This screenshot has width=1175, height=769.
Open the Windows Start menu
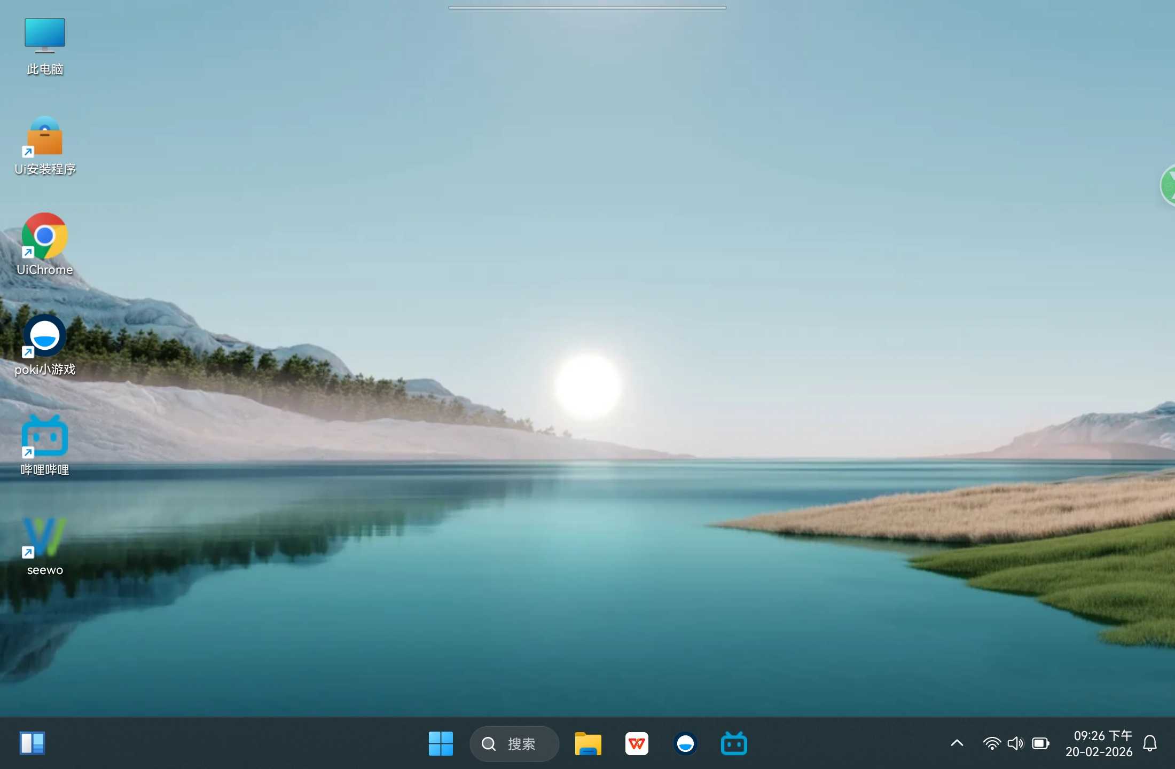tap(441, 743)
